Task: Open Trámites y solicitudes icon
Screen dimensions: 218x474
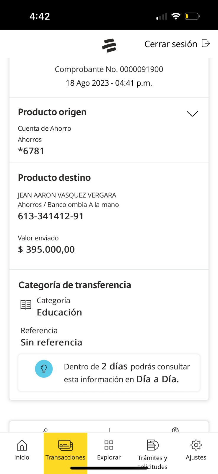Action: (x=152, y=445)
